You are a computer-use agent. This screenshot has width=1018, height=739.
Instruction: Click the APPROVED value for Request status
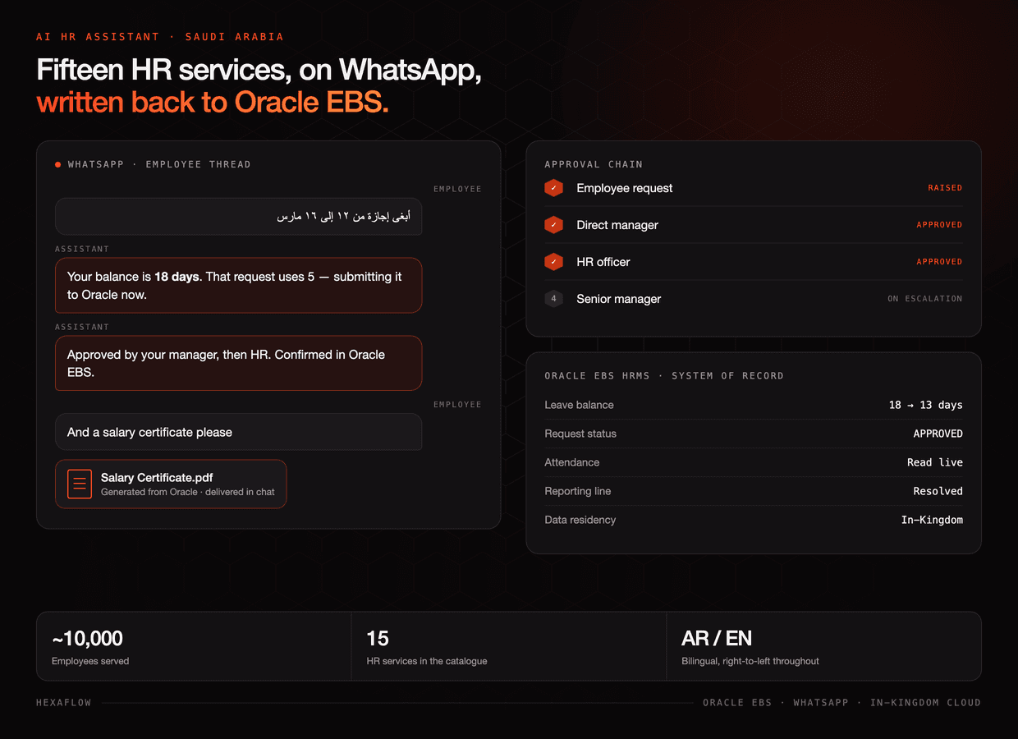(938, 434)
